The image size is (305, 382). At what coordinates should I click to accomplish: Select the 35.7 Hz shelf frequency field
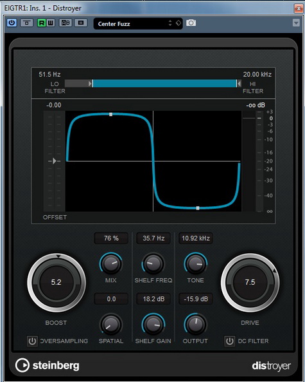(153, 238)
